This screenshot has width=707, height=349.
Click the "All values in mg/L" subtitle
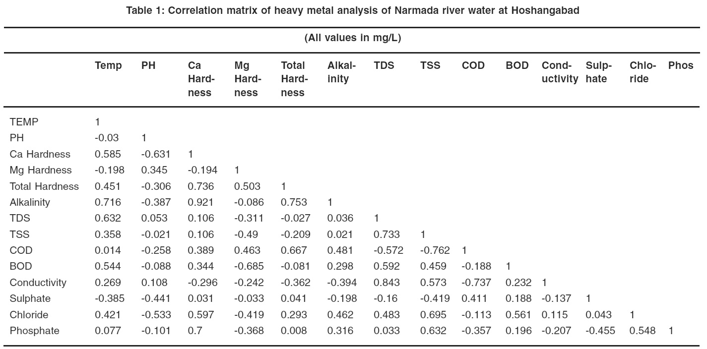[x=353, y=39]
